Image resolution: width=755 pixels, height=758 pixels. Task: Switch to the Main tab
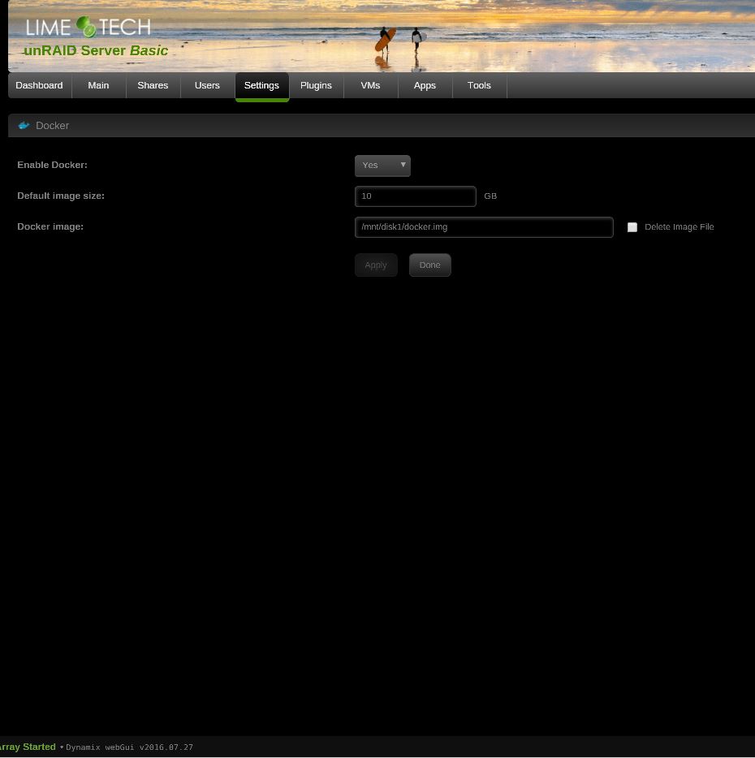click(x=99, y=85)
